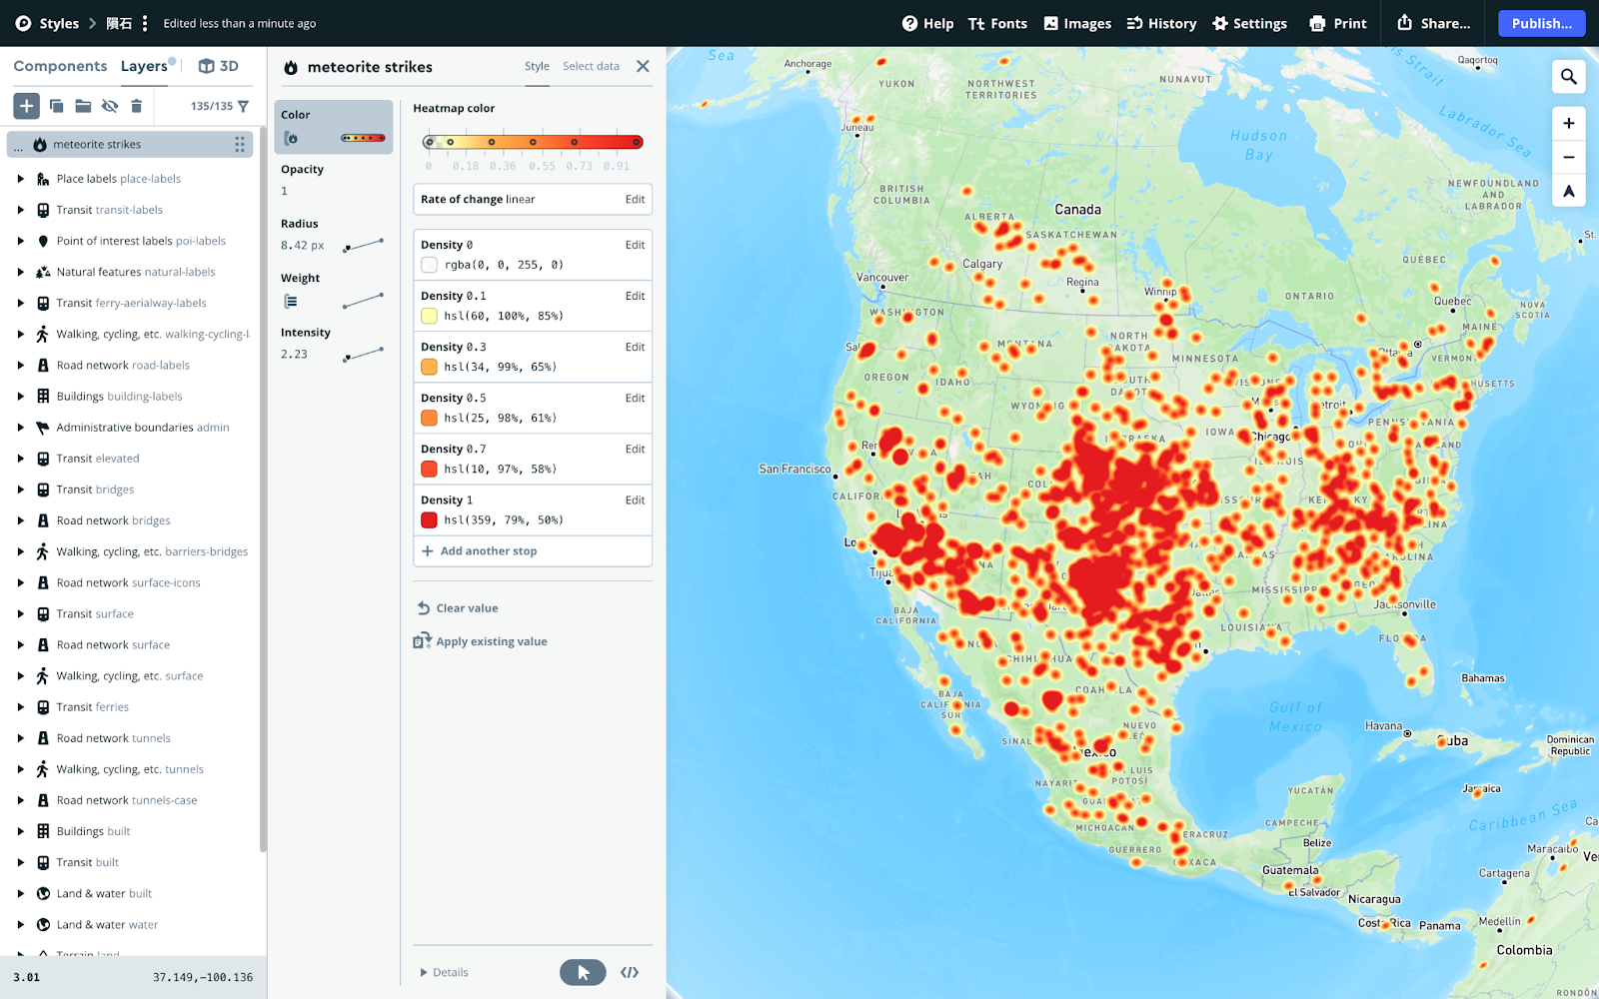Expand the Administrative boundaries admin layer
This screenshot has height=999, width=1599.
[21, 427]
